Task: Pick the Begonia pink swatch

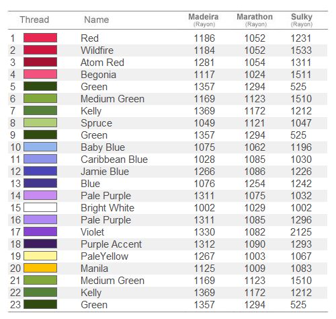Action: (x=40, y=74)
